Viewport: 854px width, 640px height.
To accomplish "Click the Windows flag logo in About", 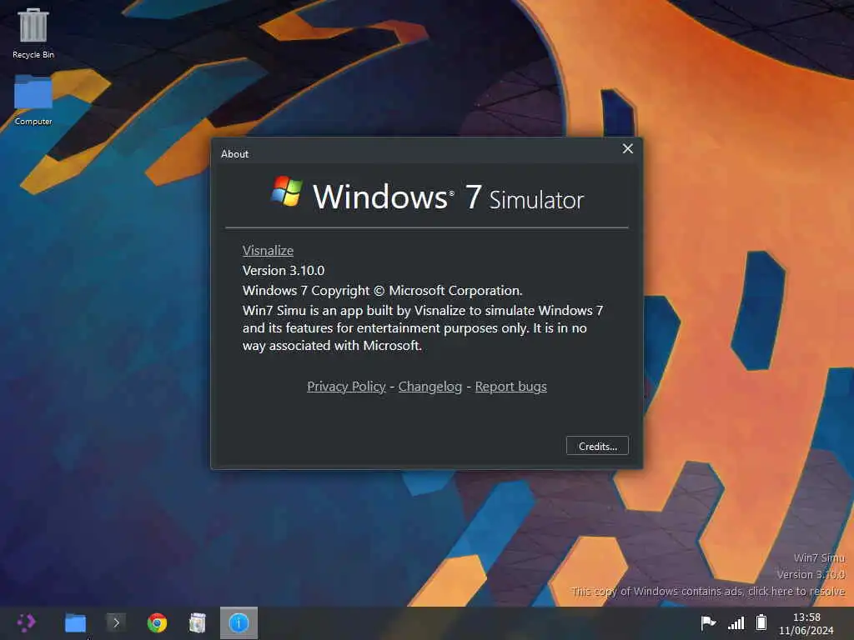I will pyautogui.click(x=287, y=191).
